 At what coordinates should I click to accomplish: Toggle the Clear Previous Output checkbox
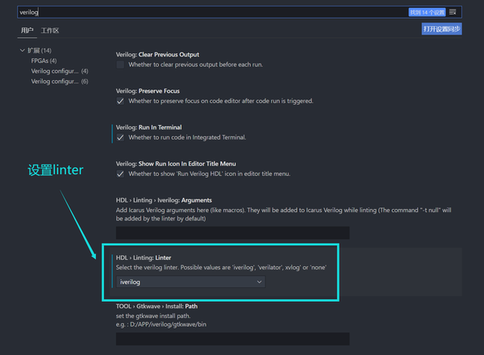[120, 65]
